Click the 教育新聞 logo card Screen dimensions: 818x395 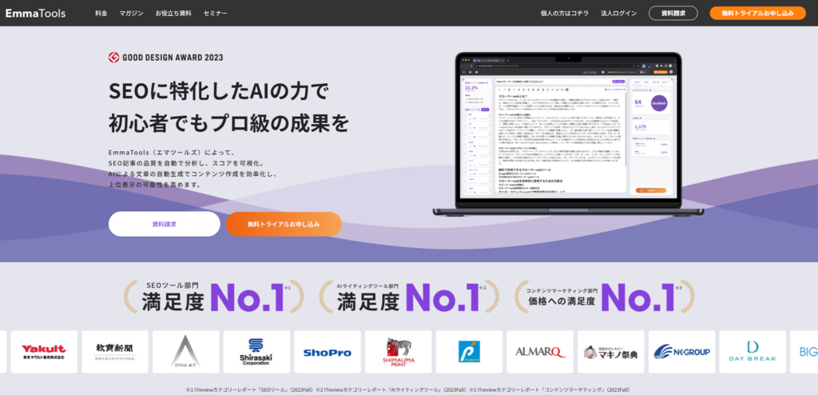point(115,352)
